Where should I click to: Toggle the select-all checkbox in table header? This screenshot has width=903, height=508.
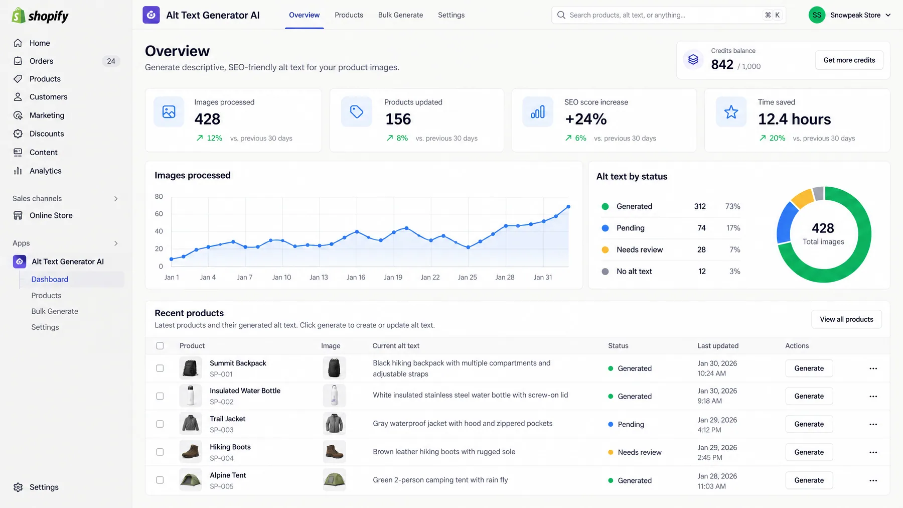pos(160,346)
